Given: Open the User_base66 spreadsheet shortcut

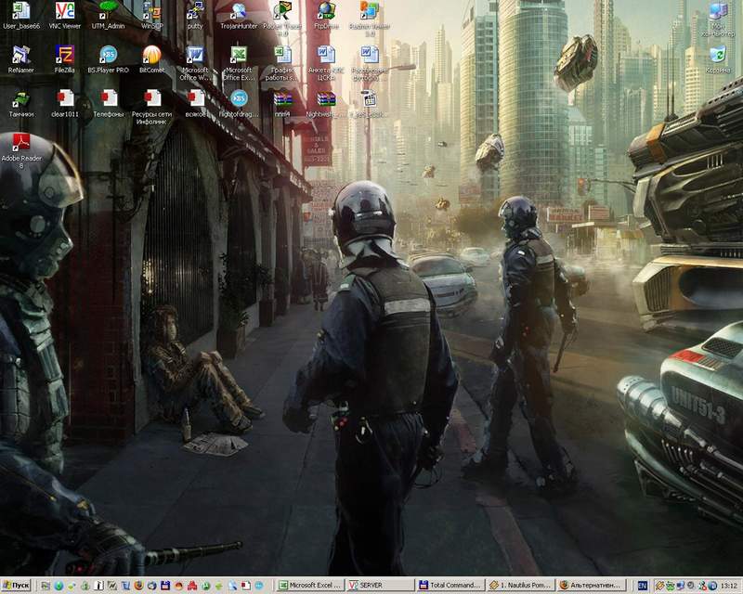Looking at the screenshot, I should coord(20,16).
